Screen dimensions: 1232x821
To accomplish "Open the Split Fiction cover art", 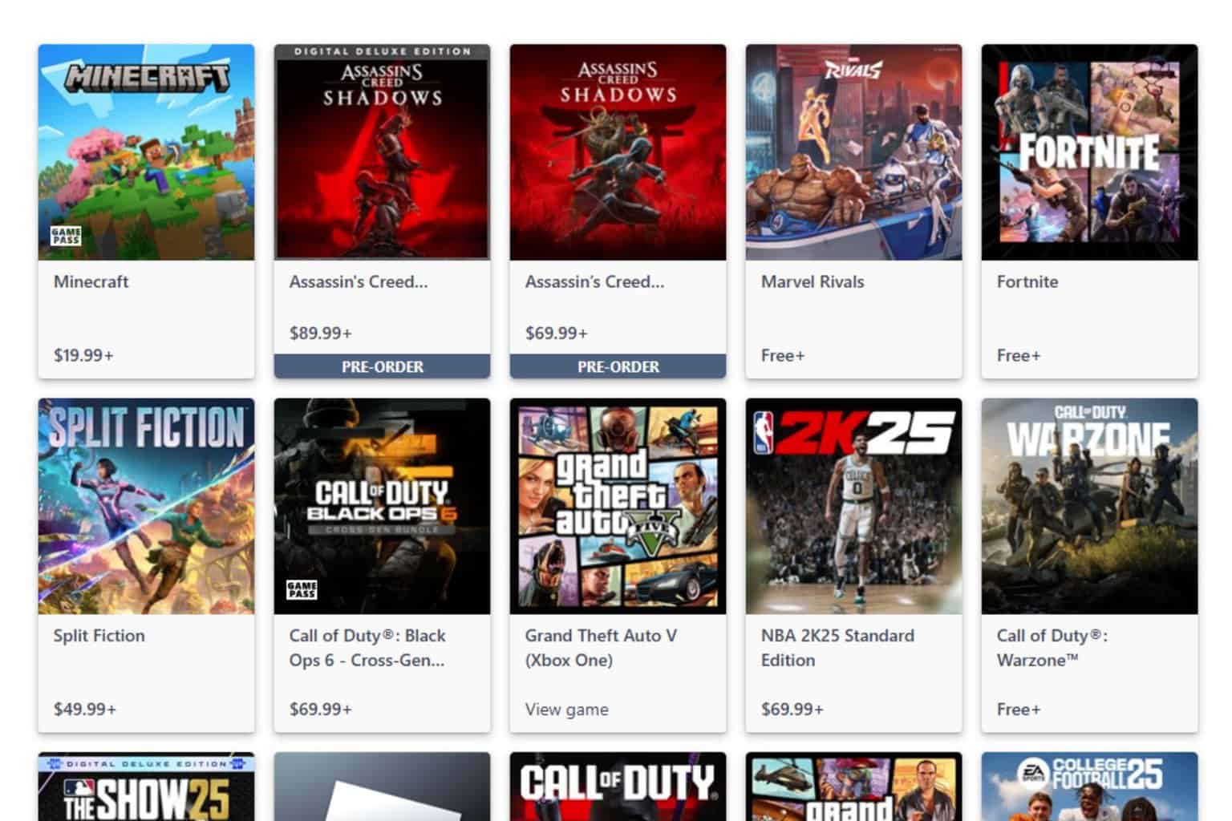I will [x=146, y=507].
